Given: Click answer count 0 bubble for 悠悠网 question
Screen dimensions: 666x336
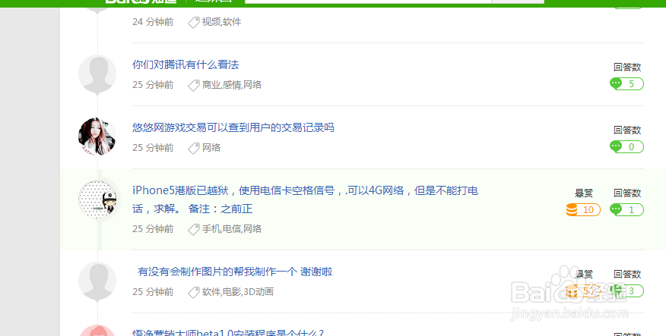Looking at the screenshot, I should pos(627,146).
